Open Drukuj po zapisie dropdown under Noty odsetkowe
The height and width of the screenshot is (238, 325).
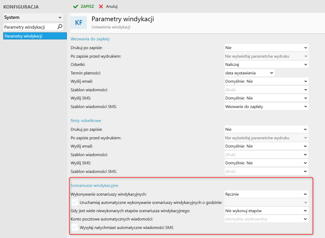266,129
